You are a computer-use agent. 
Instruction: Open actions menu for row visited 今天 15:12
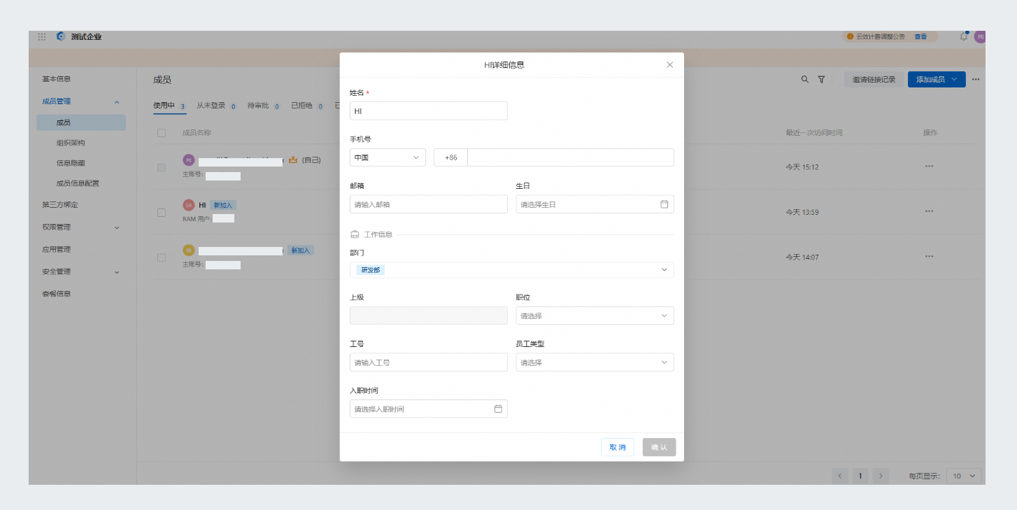click(x=929, y=167)
